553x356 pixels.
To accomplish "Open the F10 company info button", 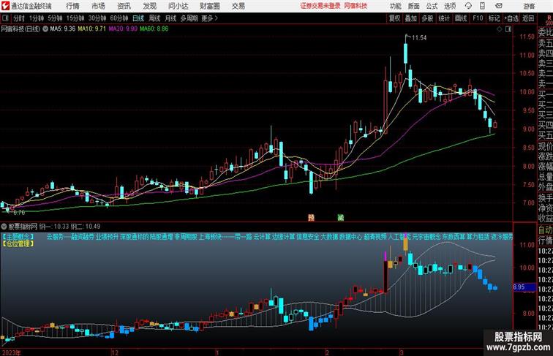I will [x=478, y=18].
